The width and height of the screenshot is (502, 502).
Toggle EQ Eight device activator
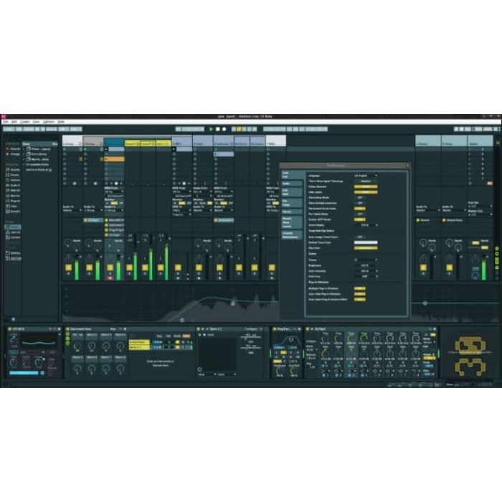coord(308,328)
